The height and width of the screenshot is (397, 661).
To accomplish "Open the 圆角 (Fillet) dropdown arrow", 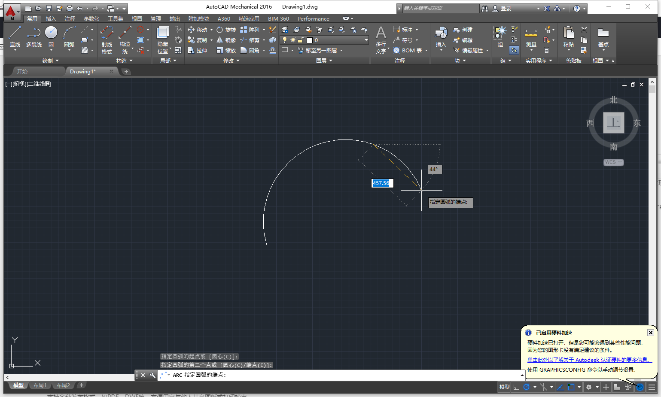I will coord(264,50).
